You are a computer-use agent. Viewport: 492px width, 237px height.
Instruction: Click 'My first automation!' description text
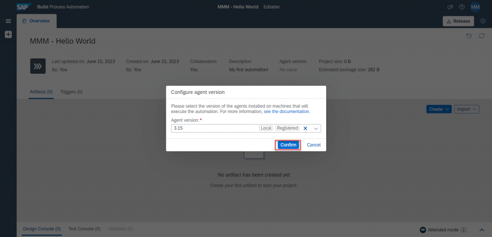(x=248, y=69)
